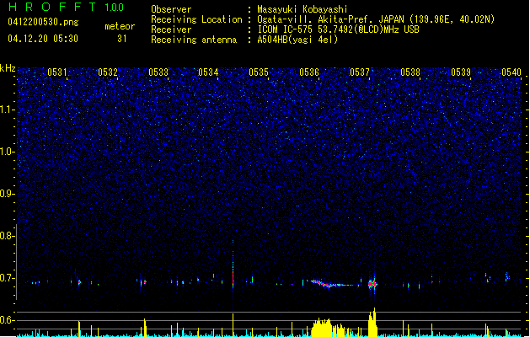Click the 0.7 kHz axis label
The width and height of the screenshot is (530, 337).
coord(7,278)
